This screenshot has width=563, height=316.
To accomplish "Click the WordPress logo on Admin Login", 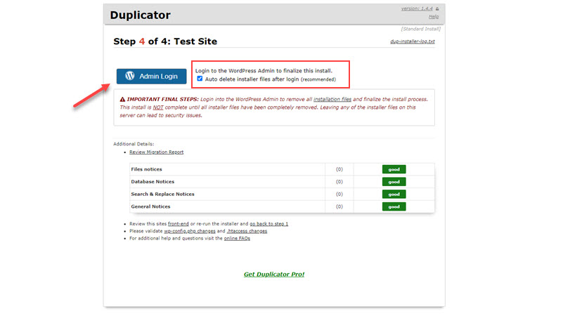I will pyautogui.click(x=129, y=76).
